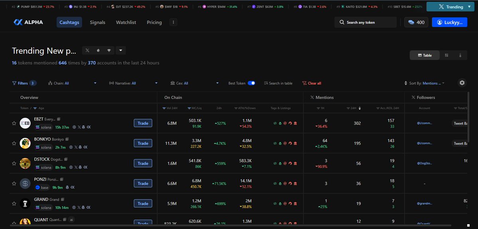Open the Pricing tab
The width and height of the screenshot is (478, 229).
154,22
